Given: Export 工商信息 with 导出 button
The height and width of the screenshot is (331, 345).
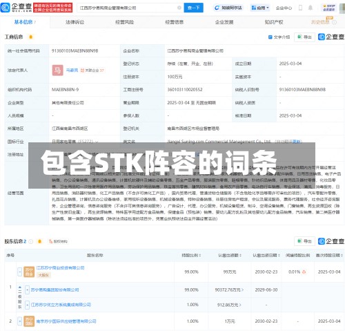Looking at the screenshot, I should pos(304,37).
